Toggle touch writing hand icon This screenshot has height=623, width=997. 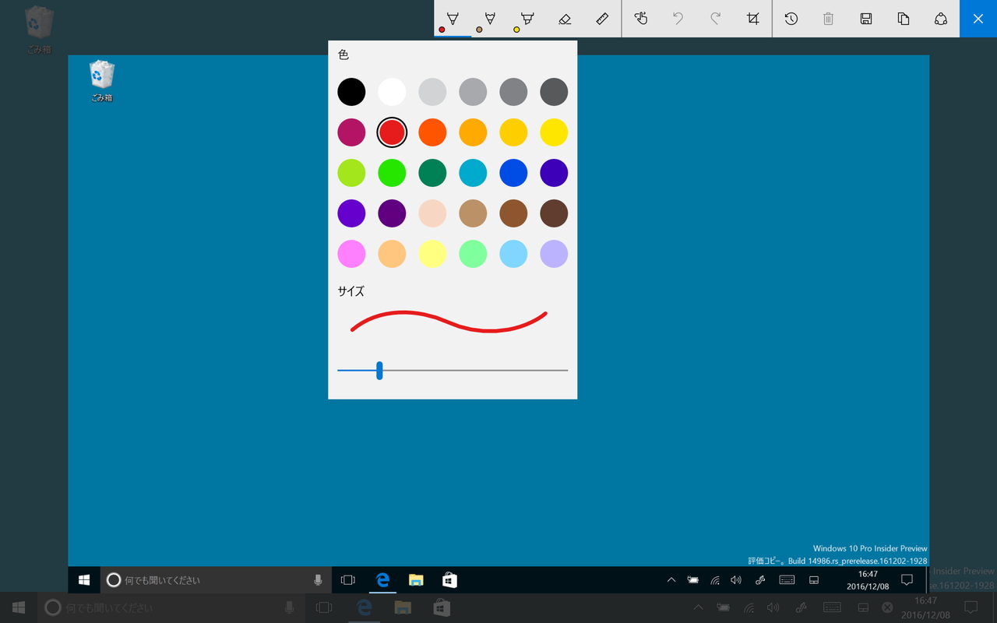point(641,19)
